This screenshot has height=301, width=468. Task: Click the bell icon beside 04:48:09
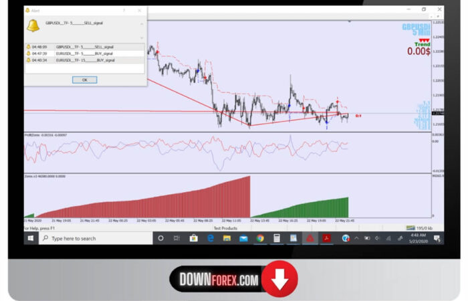pyautogui.click(x=28, y=47)
